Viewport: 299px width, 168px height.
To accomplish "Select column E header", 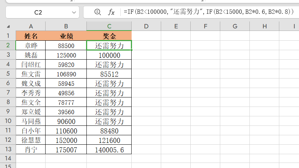I will 176,26.
